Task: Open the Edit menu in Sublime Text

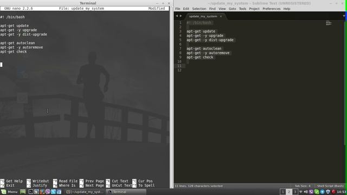Action: point(186,9)
